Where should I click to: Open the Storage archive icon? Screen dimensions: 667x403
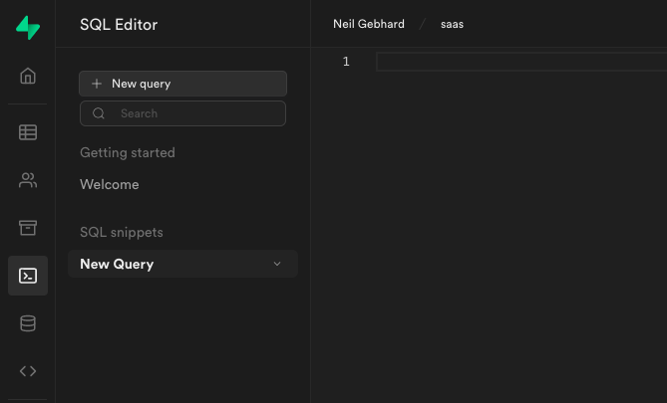tap(28, 228)
